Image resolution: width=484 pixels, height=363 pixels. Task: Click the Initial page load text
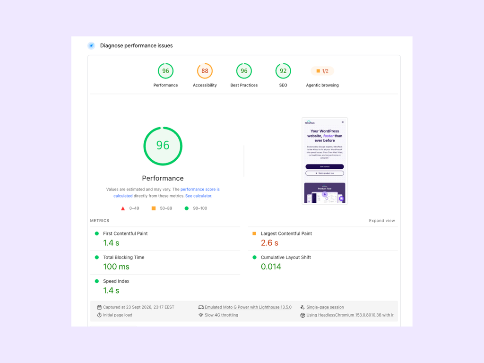point(118,315)
